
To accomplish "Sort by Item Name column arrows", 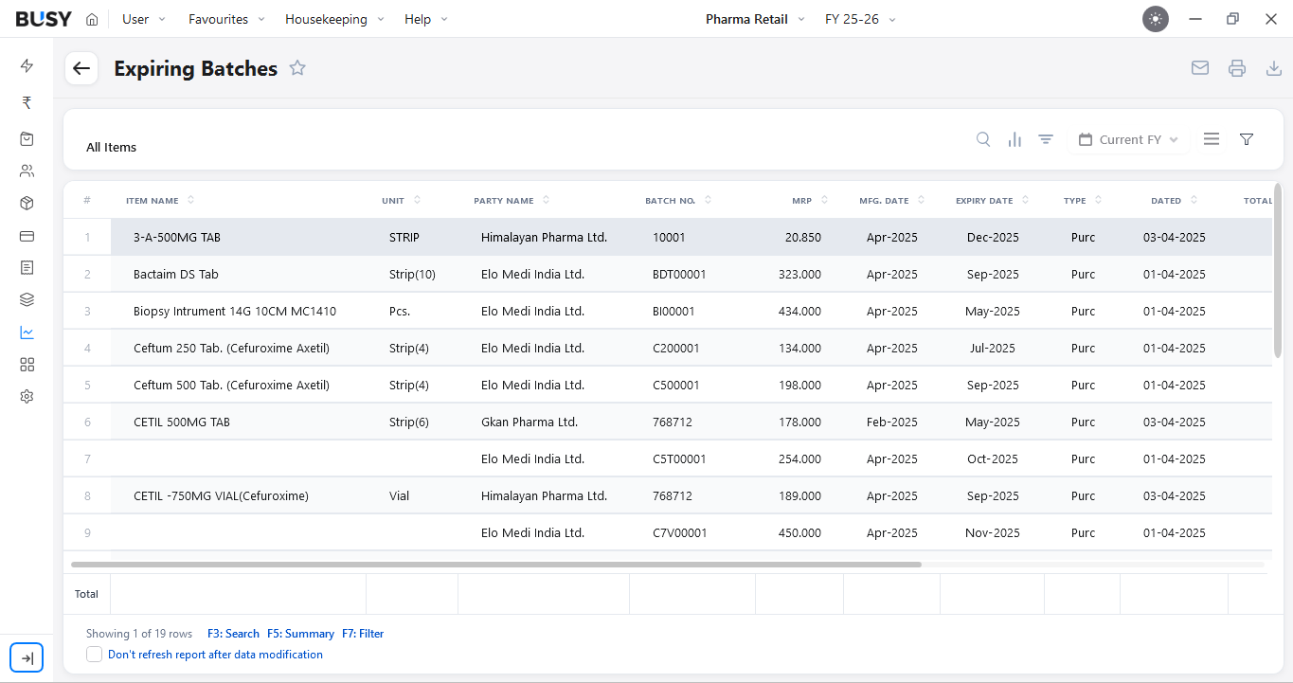I will pos(191,200).
